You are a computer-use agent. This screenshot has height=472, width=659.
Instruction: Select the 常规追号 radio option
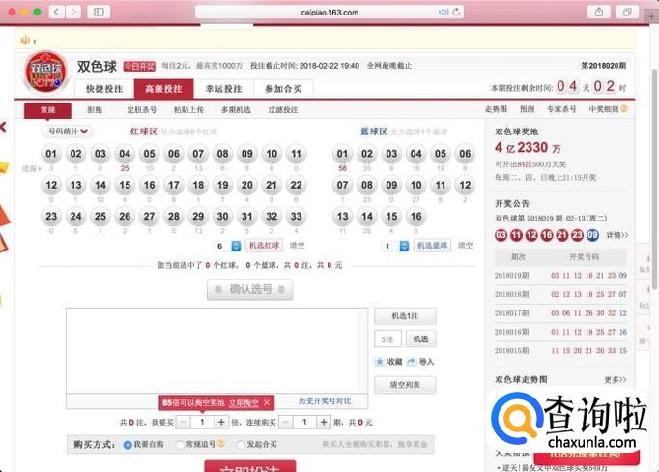click(x=180, y=445)
